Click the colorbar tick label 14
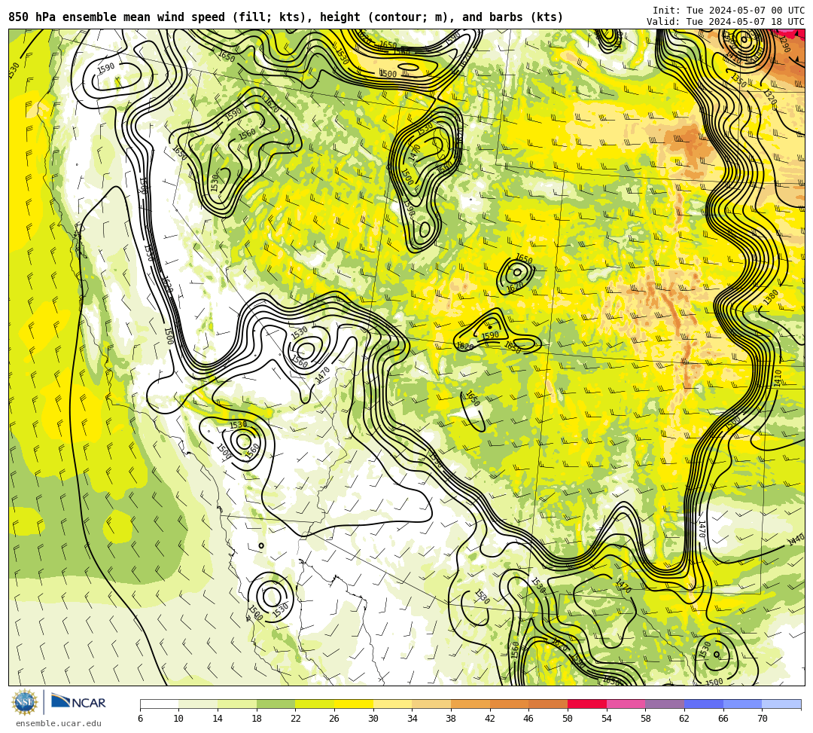 pyautogui.click(x=218, y=719)
